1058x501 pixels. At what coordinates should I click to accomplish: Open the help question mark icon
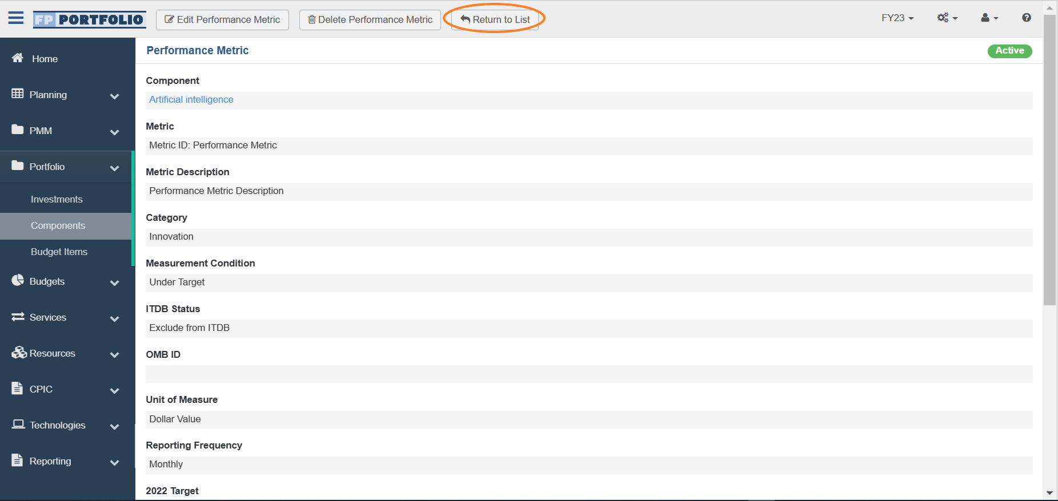(1027, 18)
